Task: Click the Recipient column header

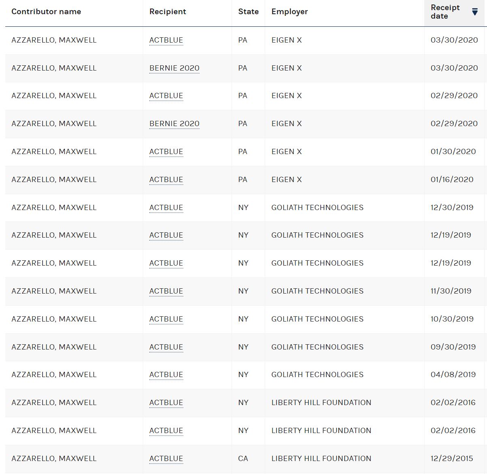Action: click(x=167, y=11)
